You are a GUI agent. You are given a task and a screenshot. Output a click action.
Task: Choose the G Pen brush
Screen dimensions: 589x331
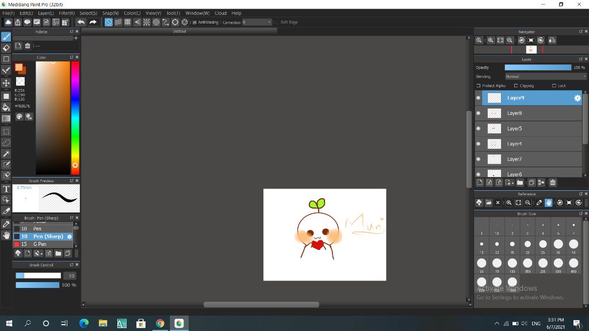coord(43,244)
